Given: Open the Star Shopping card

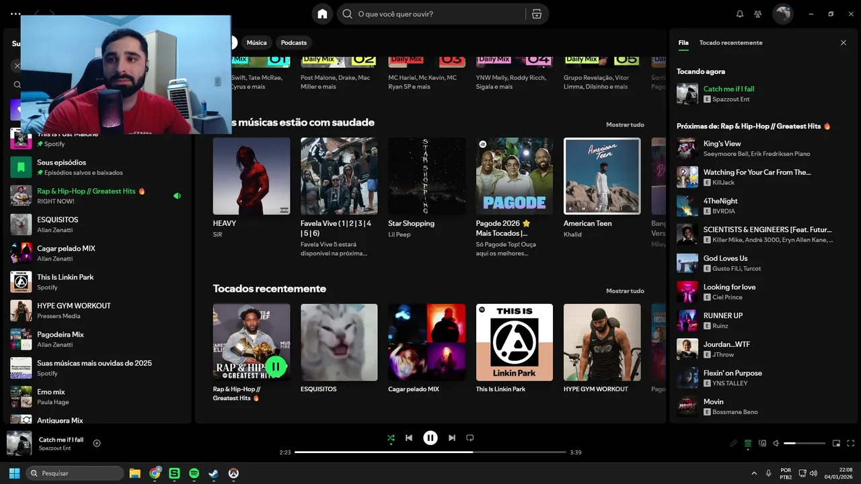Looking at the screenshot, I should click(x=426, y=188).
